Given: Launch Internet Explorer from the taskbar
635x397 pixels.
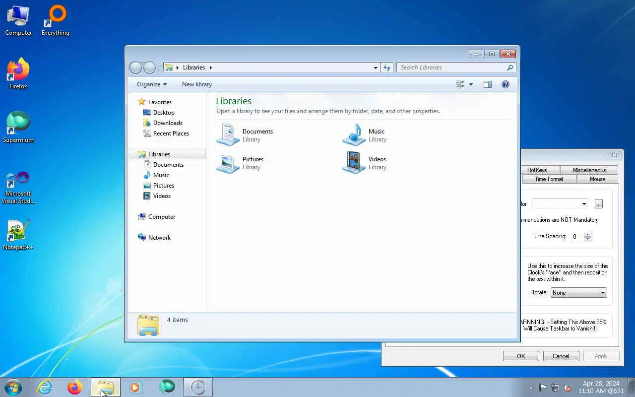Looking at the screenshot, I should pos(45,387).
